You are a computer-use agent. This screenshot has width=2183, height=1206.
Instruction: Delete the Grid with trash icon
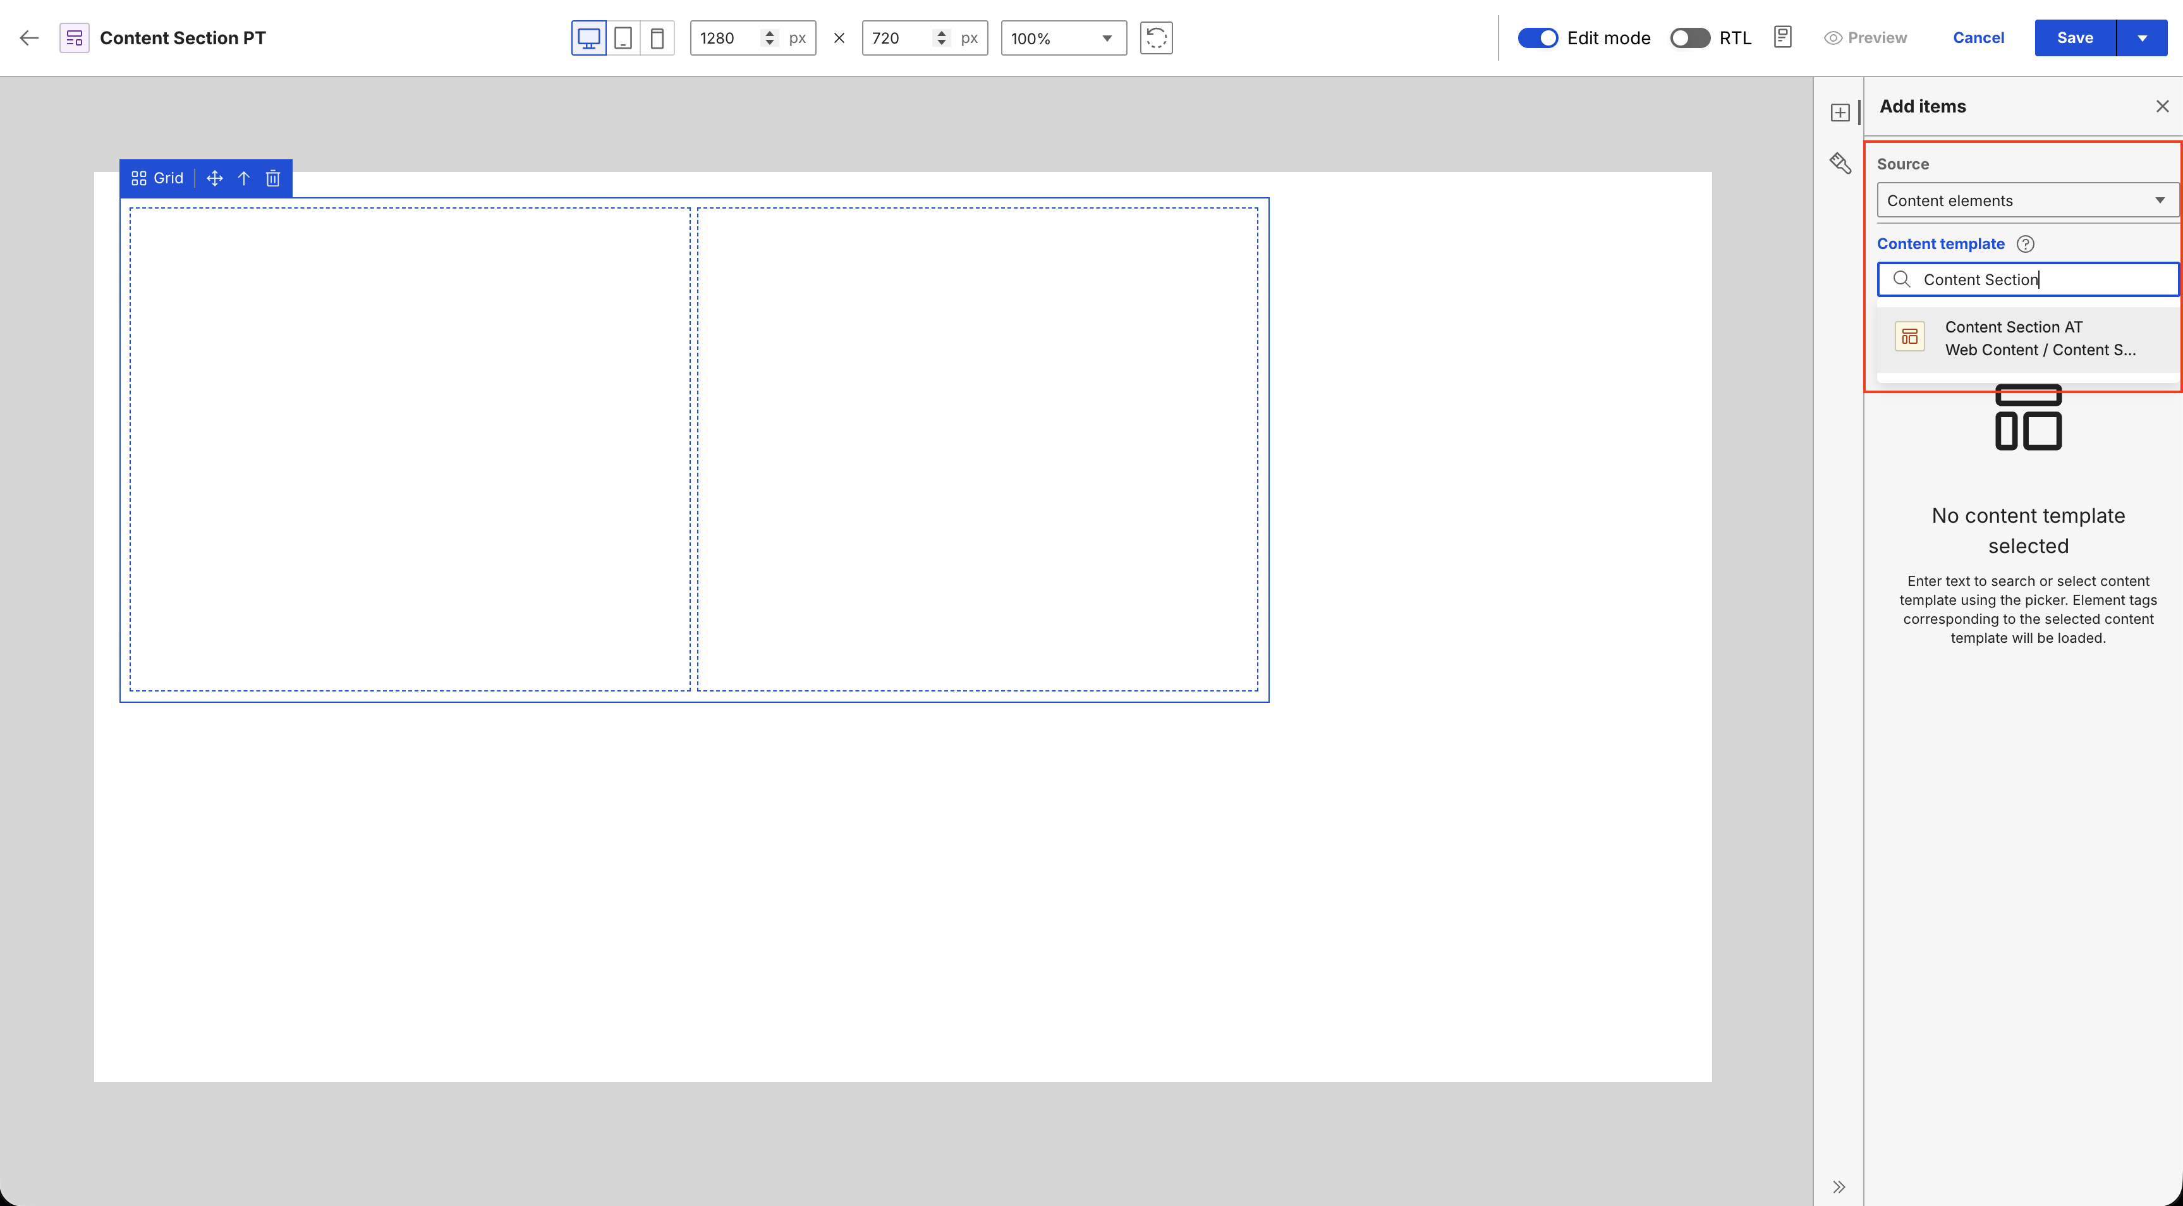[x=273, y=178]
